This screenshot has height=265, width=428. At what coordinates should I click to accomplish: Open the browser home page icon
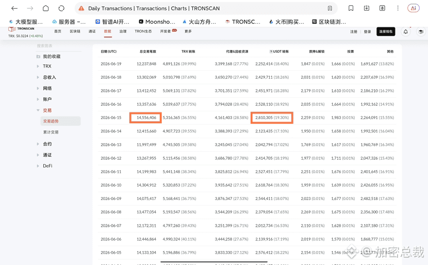point(45,8)
